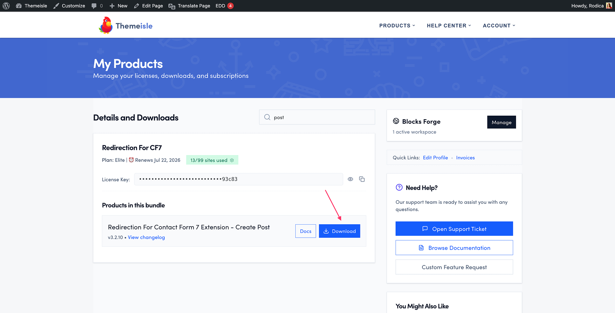Expand the HELP CENTER dropdown menu

point(449,26)
